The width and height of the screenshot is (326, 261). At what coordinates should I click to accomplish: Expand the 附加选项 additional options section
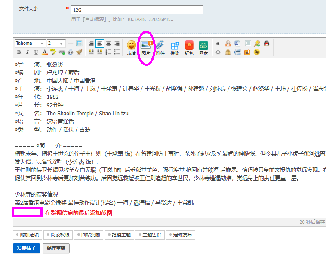pyautogui.click(x=28, y=235)
